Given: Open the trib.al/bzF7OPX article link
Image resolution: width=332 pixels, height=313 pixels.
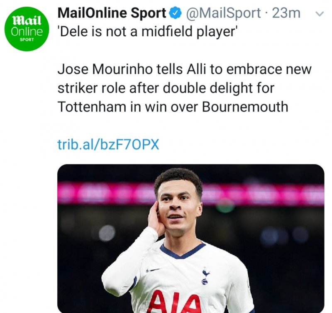Looking at the screenshot, I should tap(108, 144).
